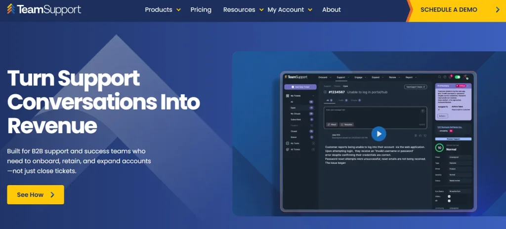Expand the Resources menu

[x=243, y=10]
